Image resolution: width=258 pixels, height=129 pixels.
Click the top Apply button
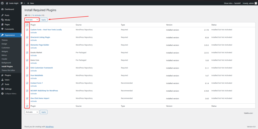click(x=44, y=20)
